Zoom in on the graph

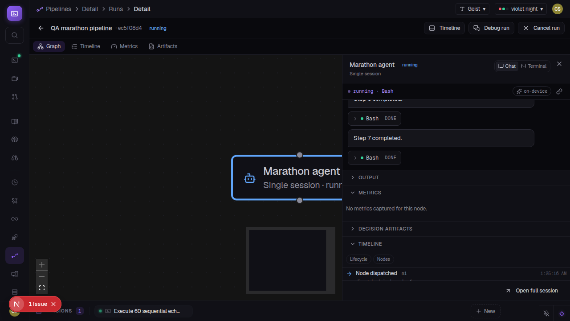click(42, 265)
